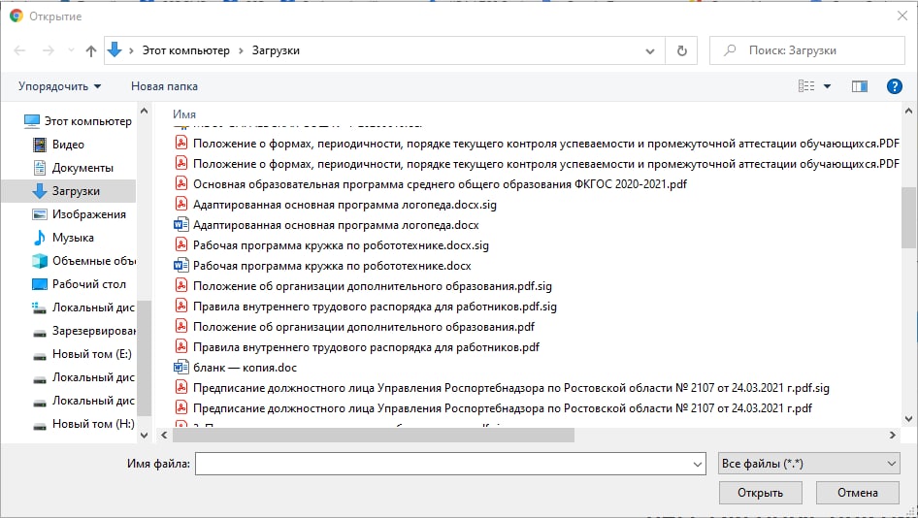918x518 pixels.
Task: Select 'Загрузки' in address breadcrumb
Action: click(x=276, y=50)
